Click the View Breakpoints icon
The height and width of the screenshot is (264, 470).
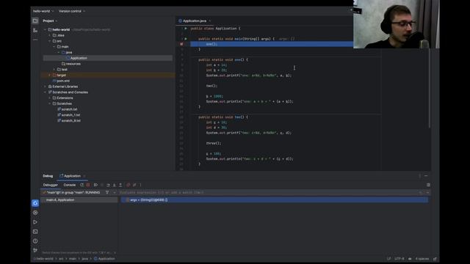tap(129, 185)
